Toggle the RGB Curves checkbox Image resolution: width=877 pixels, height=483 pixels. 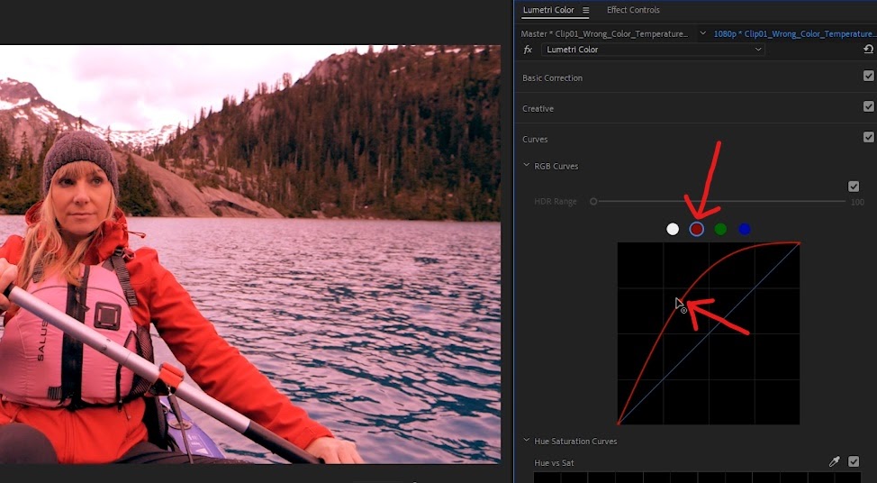tap(854, 187)
